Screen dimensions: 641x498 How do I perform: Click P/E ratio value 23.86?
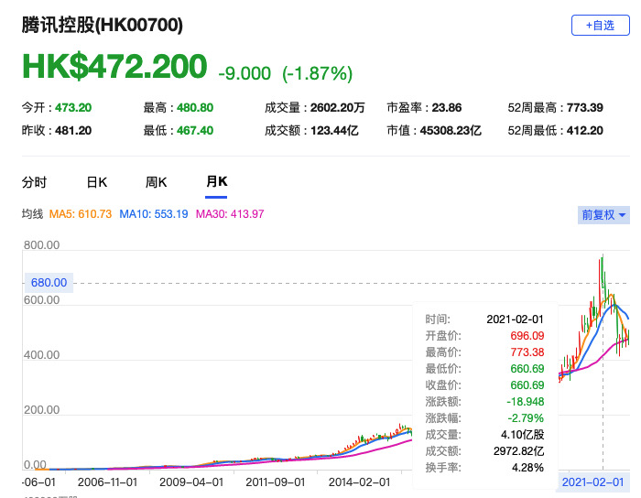pos(447,108)
